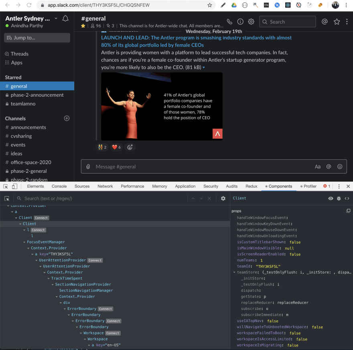The height and width of the screenshot is (350, 353).
Task: Switch to Console DevTools tab
Action: pyautogui.click(x=59, y=186)
